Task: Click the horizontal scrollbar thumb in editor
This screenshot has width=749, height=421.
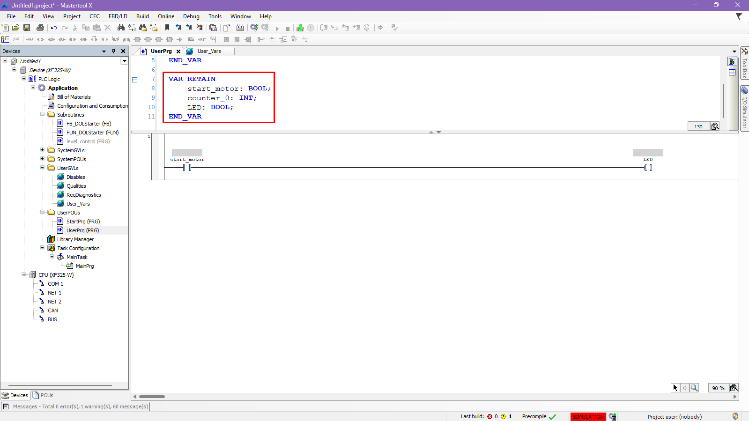Action: [152, 397]
